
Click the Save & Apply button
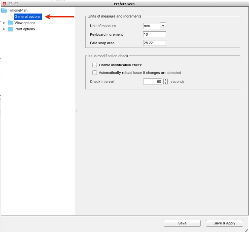[224, 223]
